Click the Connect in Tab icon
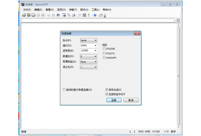The width and height of the screenshot is (201, 136). 33,15
